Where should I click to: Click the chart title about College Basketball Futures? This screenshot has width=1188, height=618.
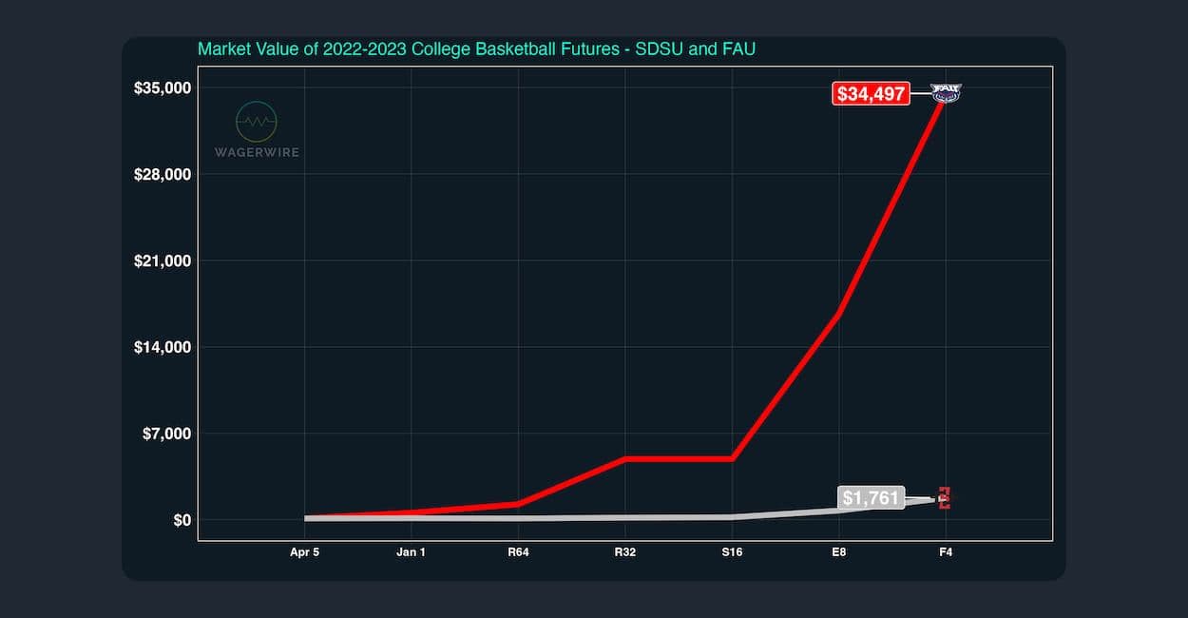[476, 48]
